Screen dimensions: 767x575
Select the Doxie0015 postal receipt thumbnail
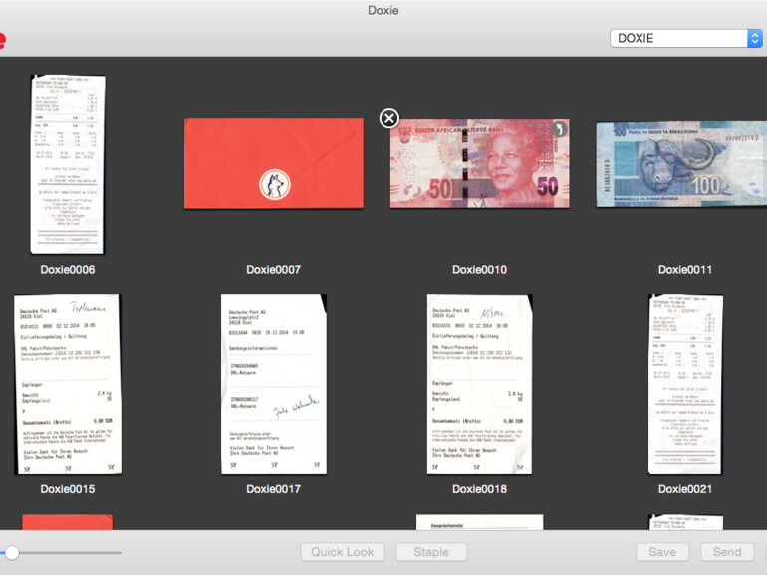68,384
